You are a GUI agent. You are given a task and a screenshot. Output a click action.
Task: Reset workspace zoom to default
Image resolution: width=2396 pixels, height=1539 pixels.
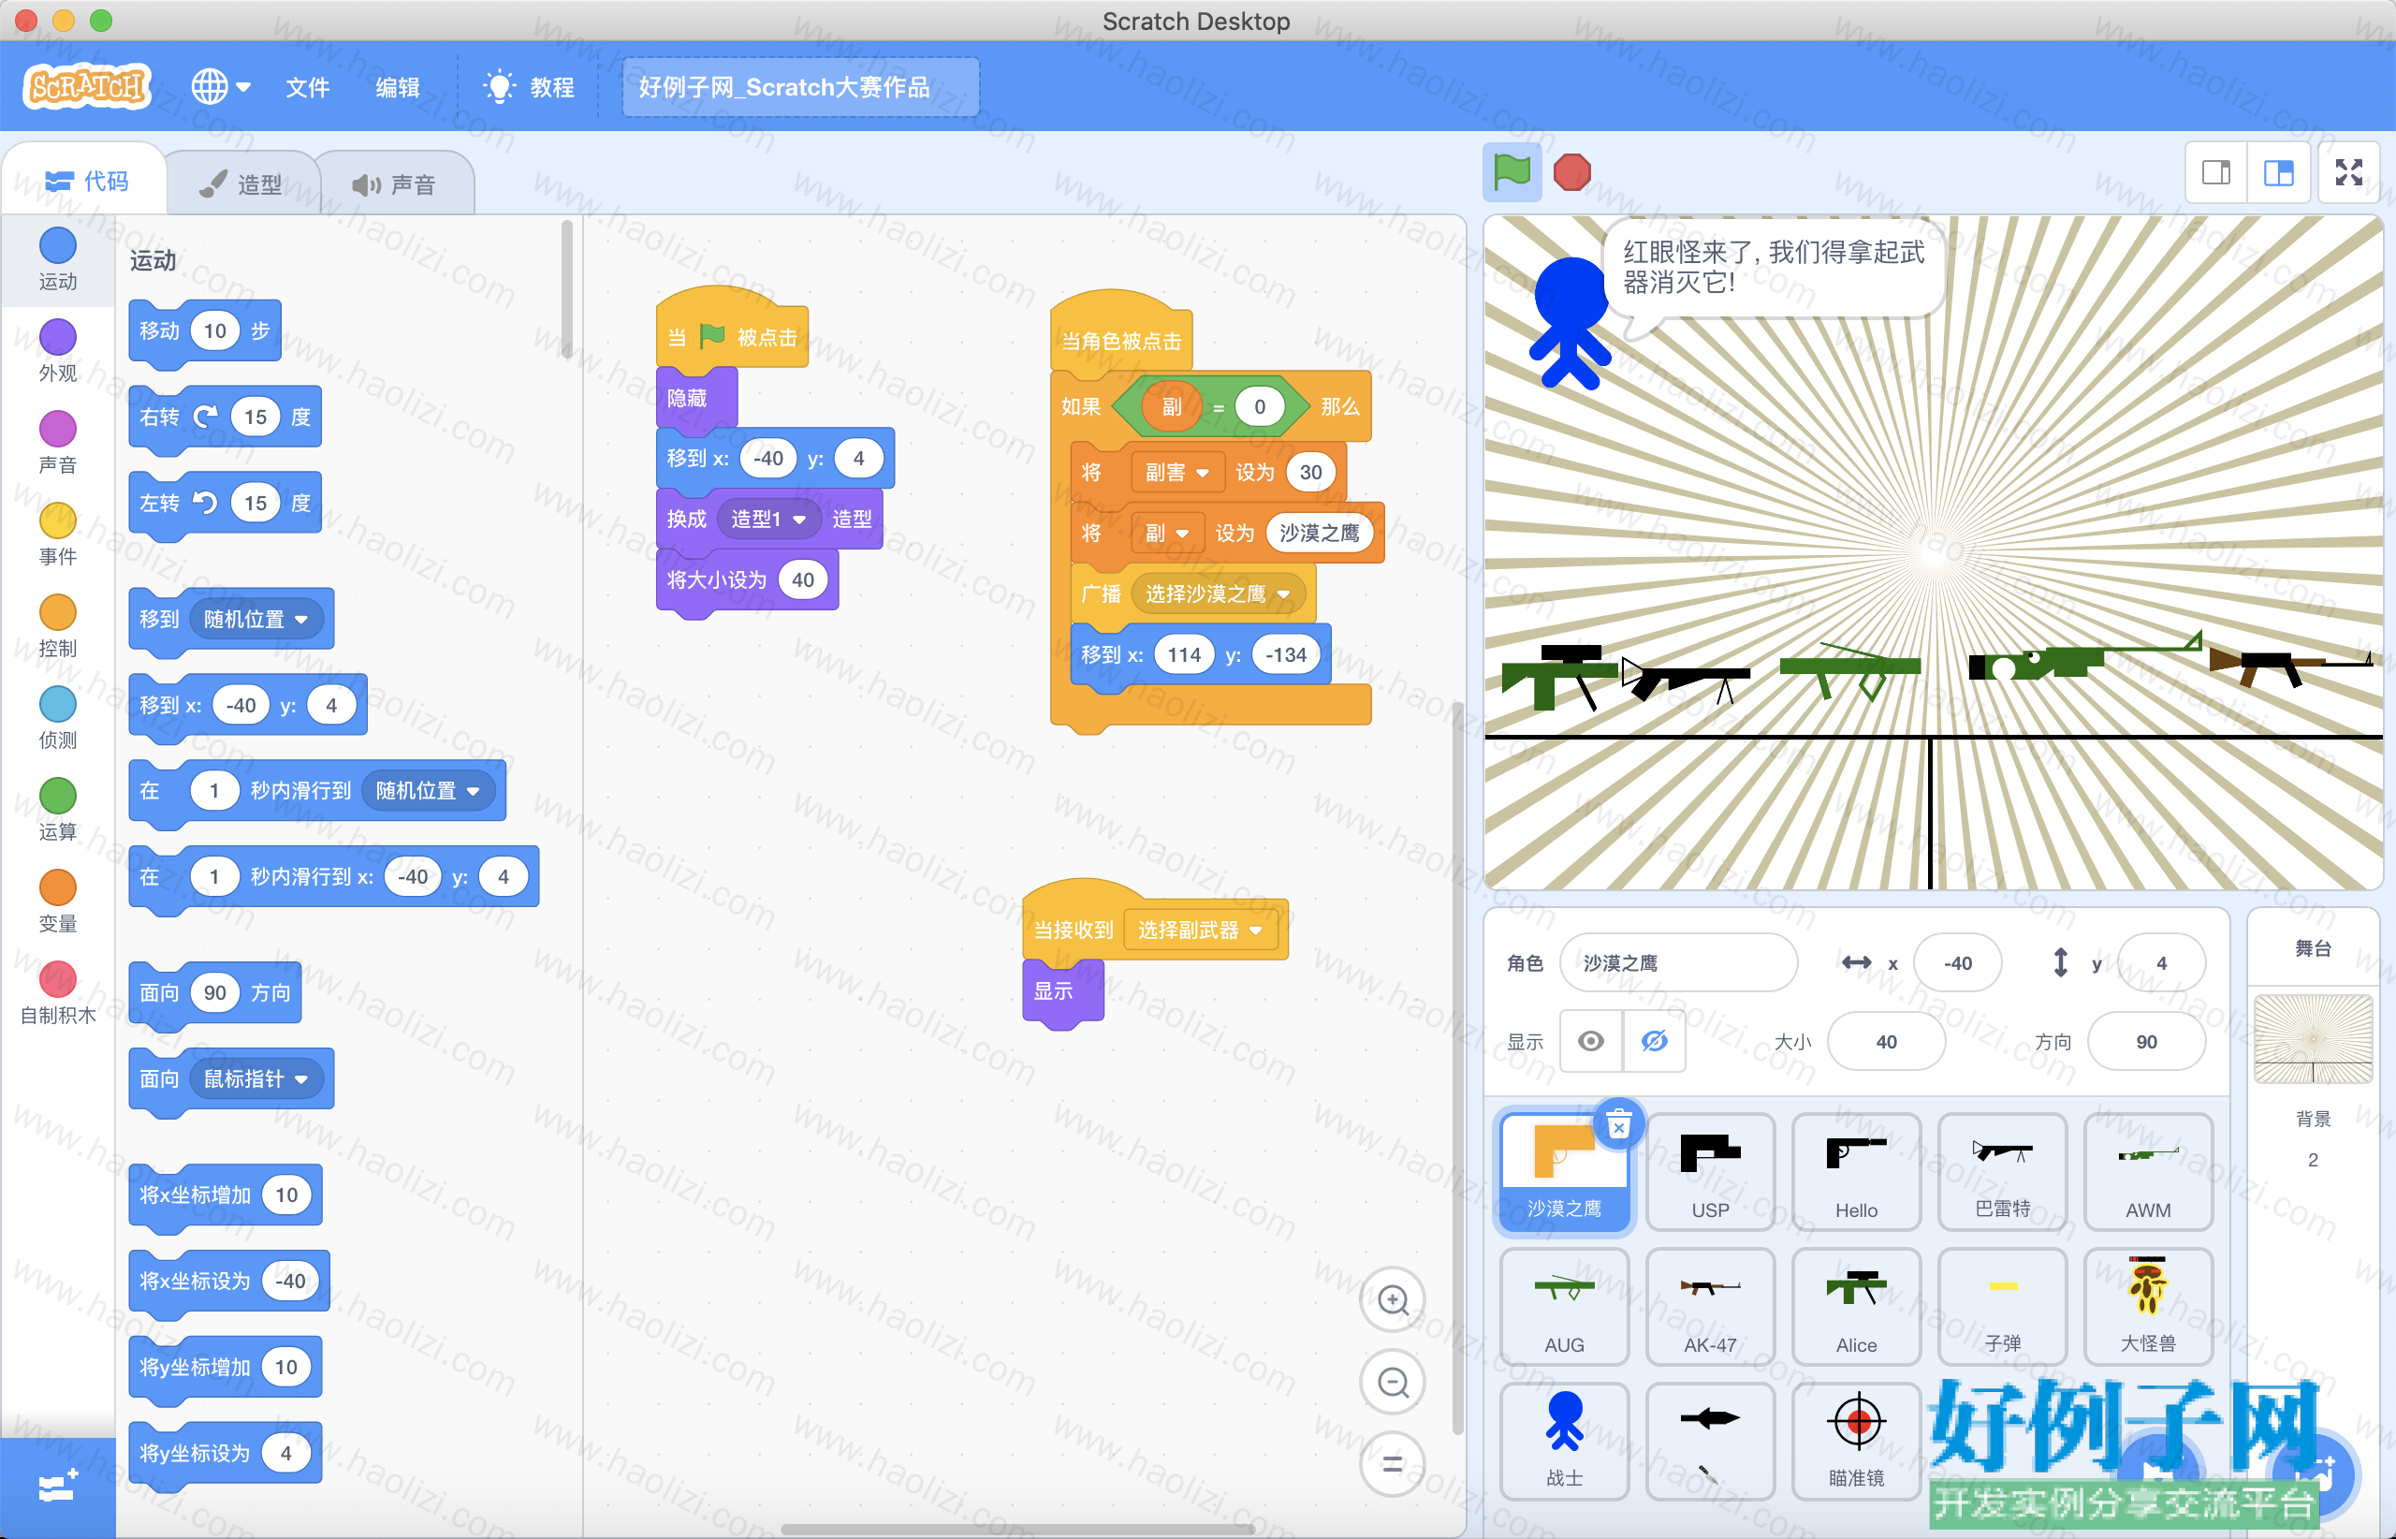coord(1393,1464)
